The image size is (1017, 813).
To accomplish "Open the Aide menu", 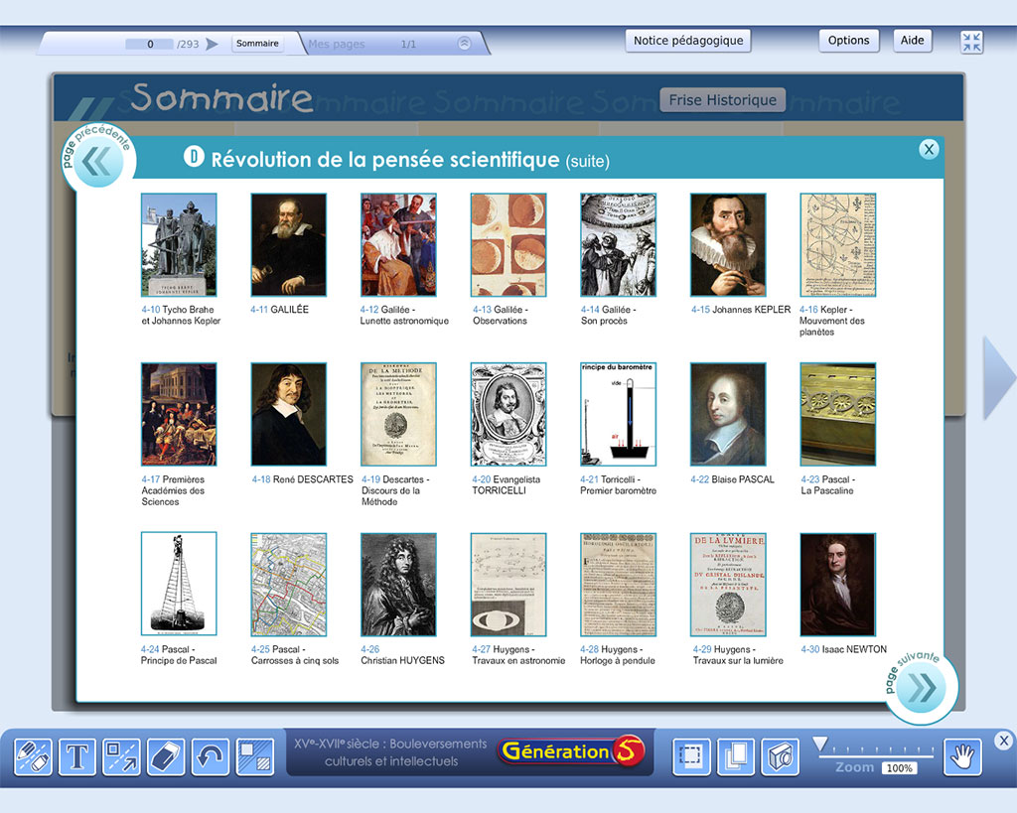I will (912, 41).
